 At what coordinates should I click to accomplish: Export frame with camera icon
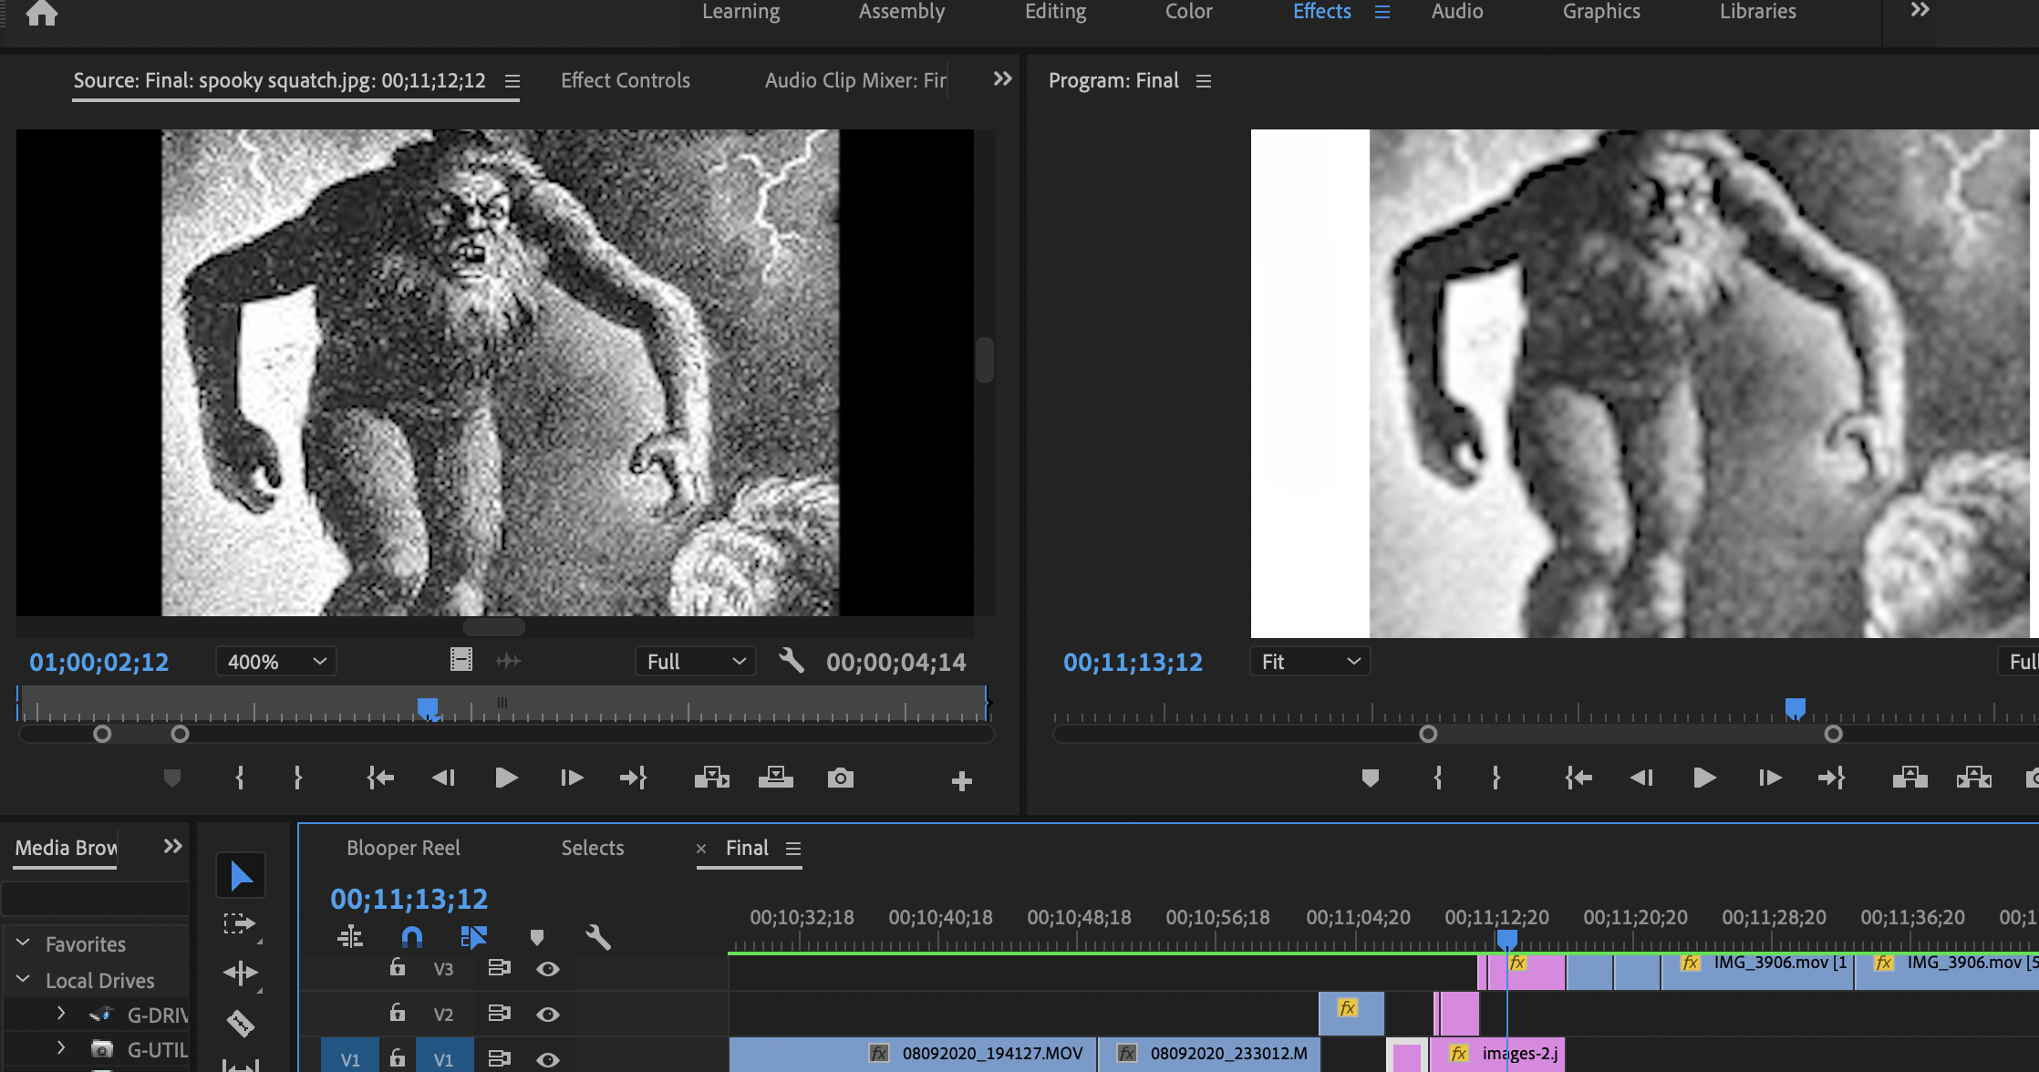point(840,778)
